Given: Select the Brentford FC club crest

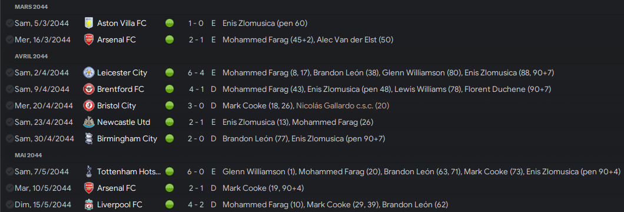Looking at the screenshot, I should point(88,89).
